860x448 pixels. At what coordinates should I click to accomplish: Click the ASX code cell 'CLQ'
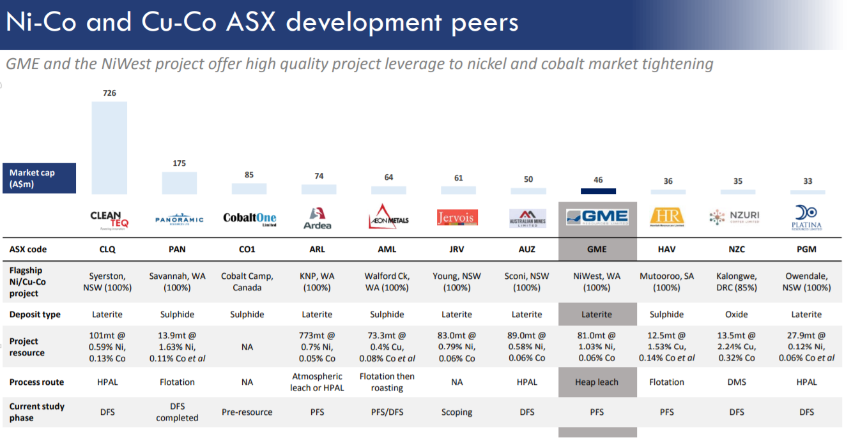tap(108, 250)
